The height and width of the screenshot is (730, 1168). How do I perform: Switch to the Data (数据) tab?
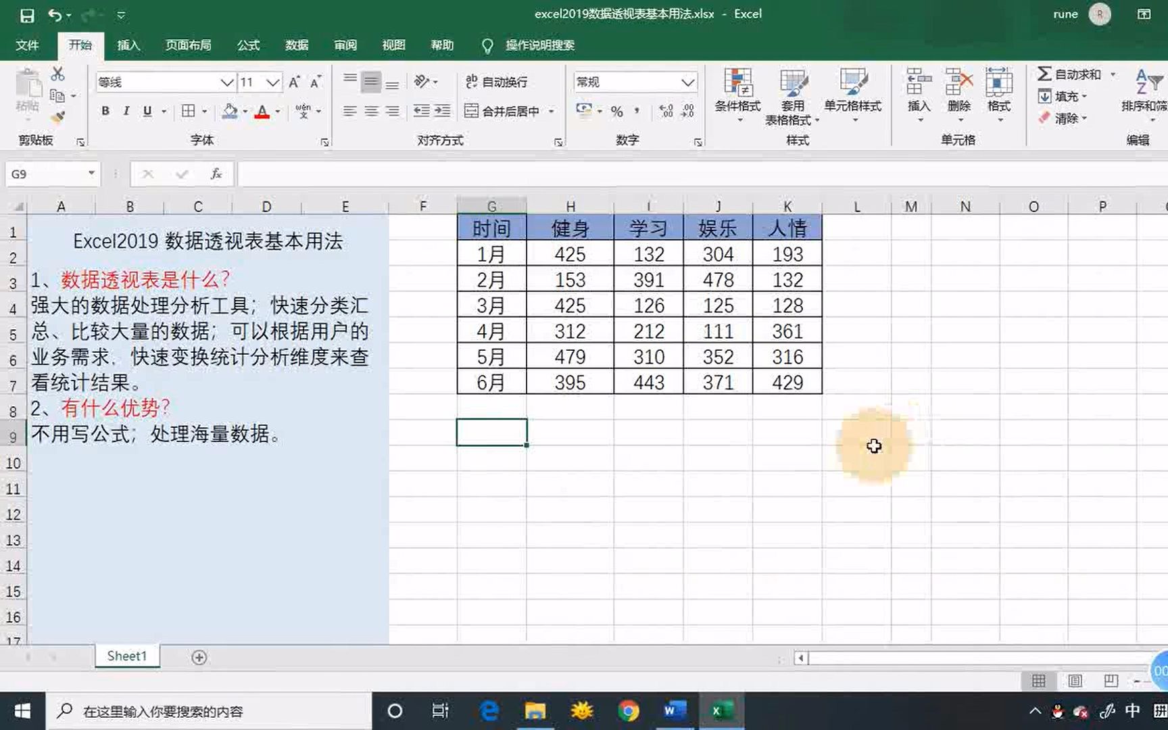pos(297,45)
